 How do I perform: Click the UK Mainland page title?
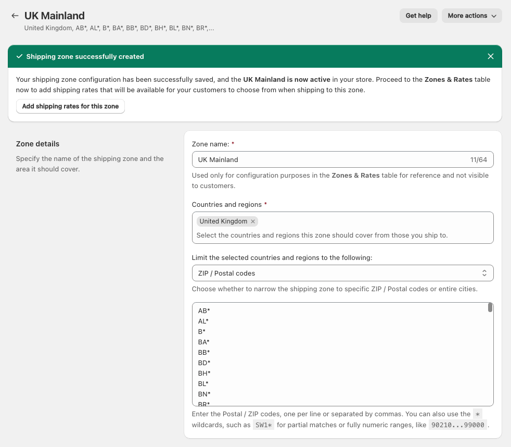(55, 16)
